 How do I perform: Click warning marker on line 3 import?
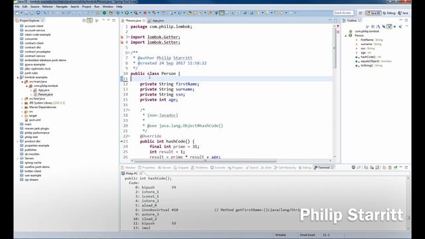click(x=122, y=37)
